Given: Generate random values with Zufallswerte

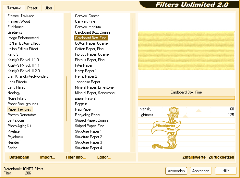Looking at the screenshot, I should [x=194, y=157].
